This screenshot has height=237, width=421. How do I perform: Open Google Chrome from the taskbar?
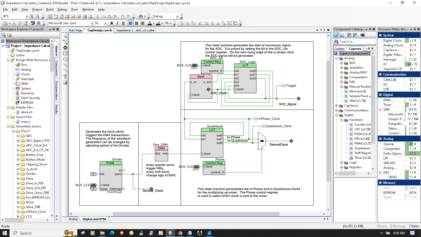(x=180, y=233)
